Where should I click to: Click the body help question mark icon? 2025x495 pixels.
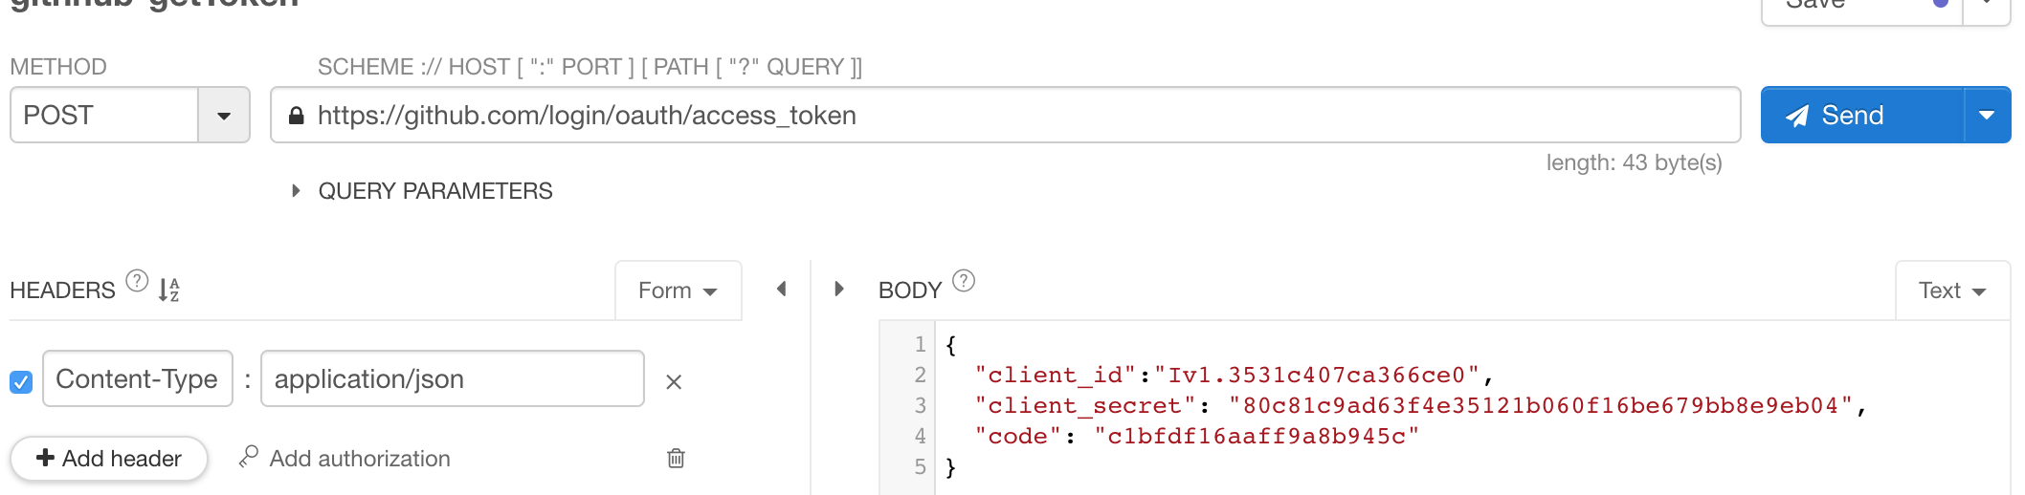pos(964,281)
